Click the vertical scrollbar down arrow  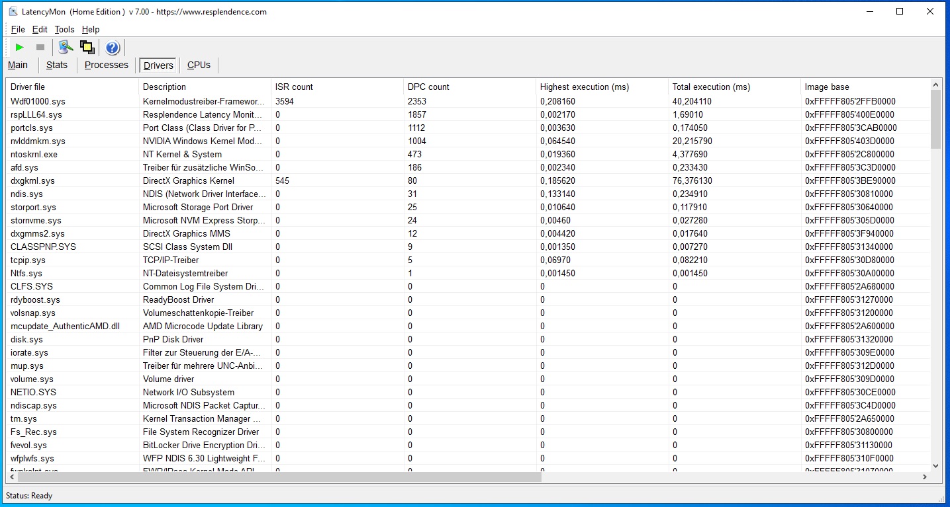(936, 465)
